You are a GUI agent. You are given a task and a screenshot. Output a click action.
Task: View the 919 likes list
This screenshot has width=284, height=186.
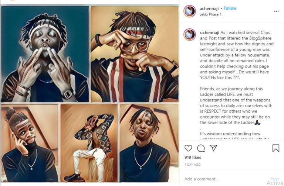coord(192,157)
